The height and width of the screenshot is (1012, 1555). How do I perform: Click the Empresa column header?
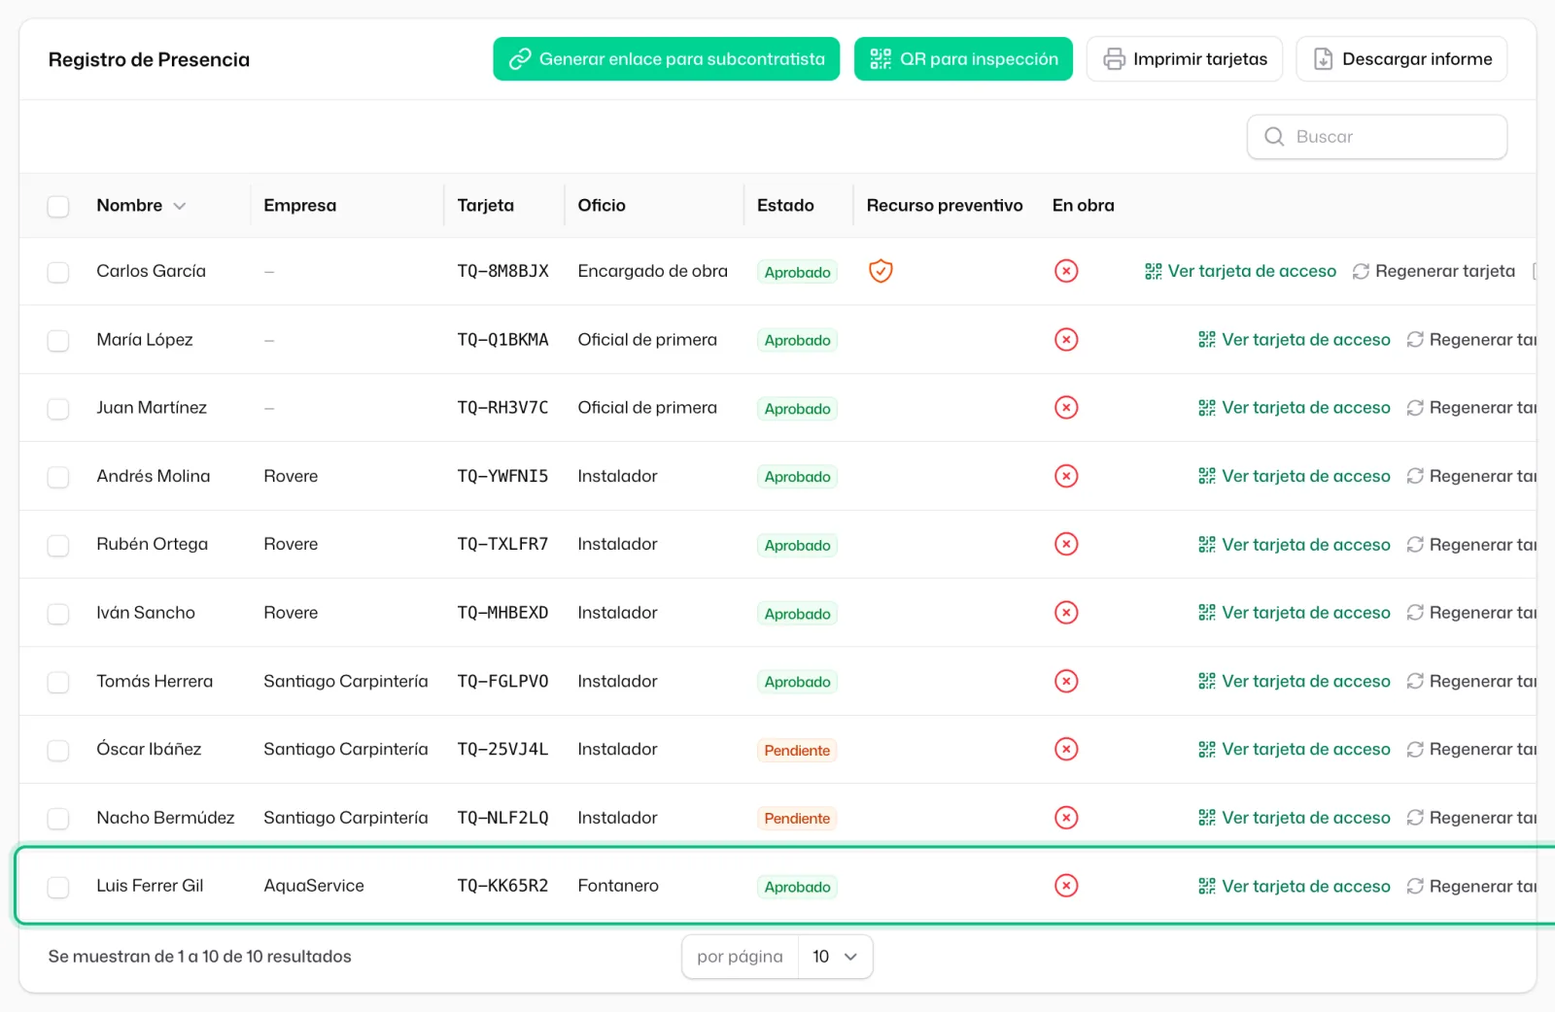(300, 205)
